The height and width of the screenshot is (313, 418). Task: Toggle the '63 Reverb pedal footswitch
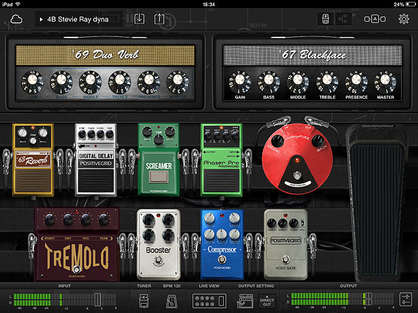point(33,181)
